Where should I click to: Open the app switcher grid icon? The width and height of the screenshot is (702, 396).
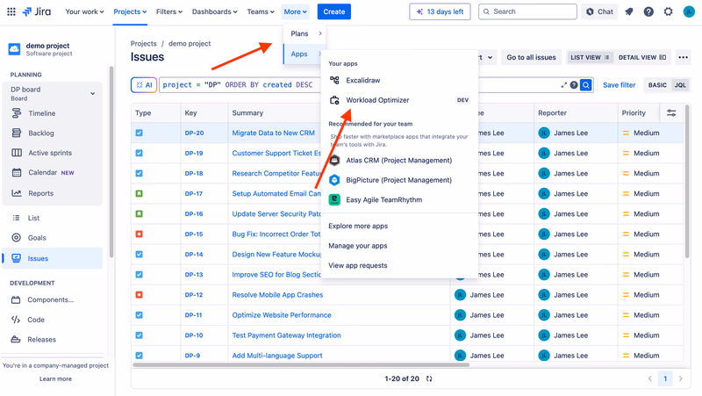pos(11,11)
